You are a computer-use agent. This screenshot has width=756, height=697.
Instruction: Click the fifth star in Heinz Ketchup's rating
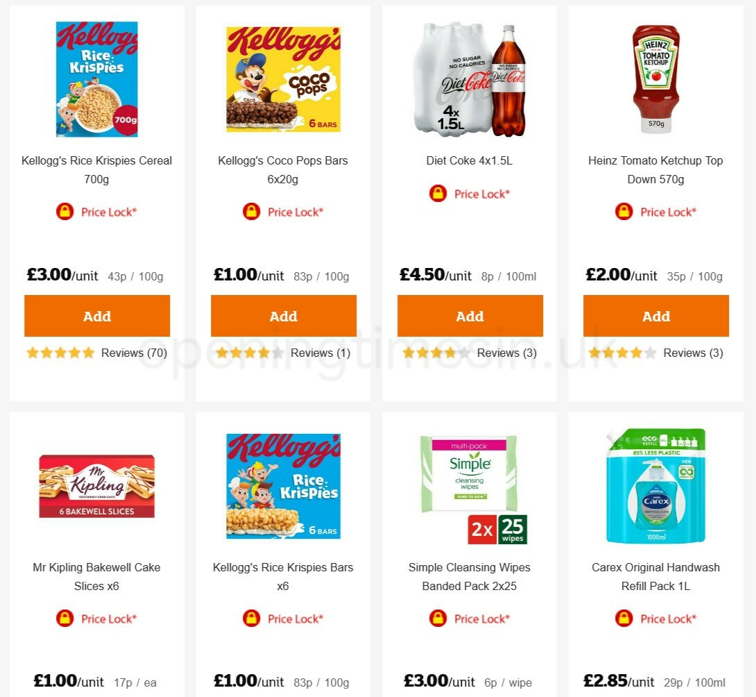click(x=650, y=353)
